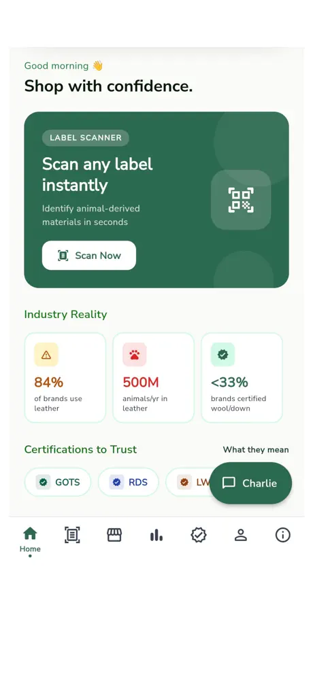Screen dimensions: 313x677
Task: Open the Charlie chat button
Action: [251, 483]
